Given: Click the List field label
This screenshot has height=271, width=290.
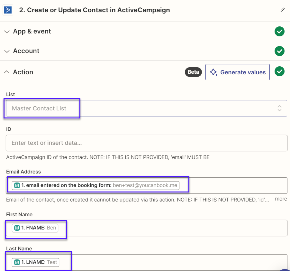Looking at the screenshot, I should (x=10, y=94).
